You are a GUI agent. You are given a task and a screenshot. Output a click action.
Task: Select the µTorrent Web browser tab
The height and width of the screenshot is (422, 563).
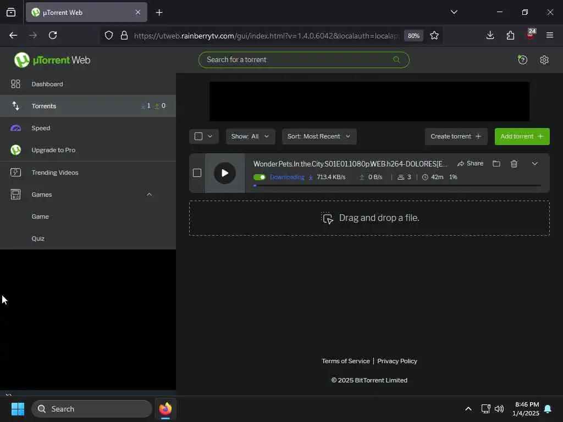coord(86,13)
